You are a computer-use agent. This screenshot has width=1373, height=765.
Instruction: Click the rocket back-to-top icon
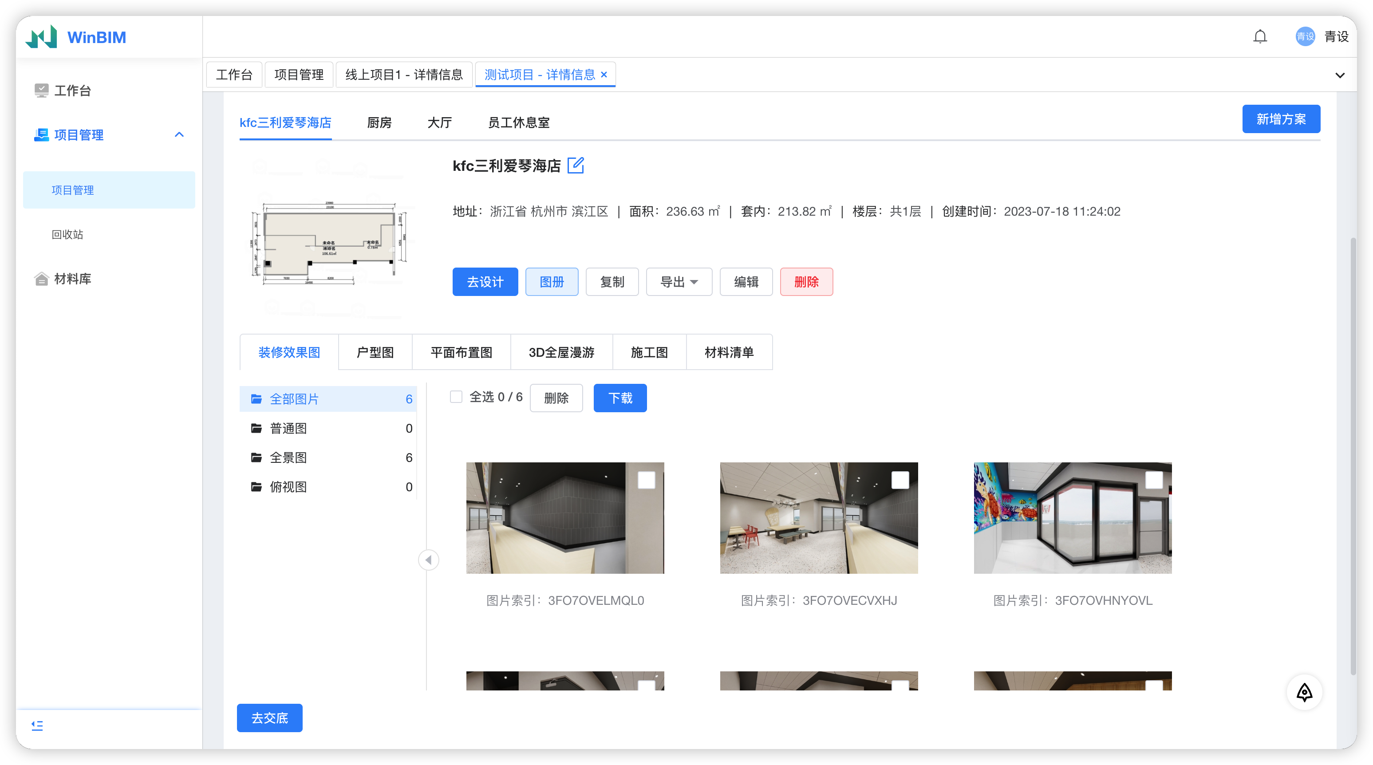click(1304, 693)
